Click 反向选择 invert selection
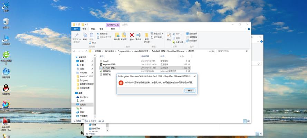The height and width of the screenshot is (138, 307). [x=192, y=41]
